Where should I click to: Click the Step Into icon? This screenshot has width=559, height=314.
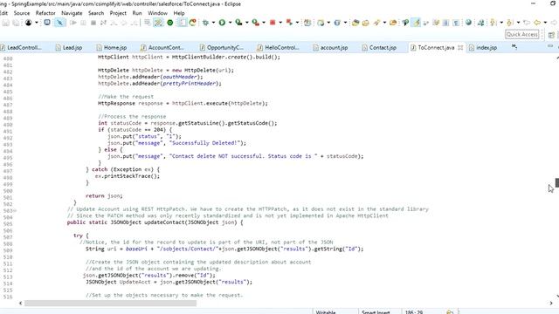click(114, 23)
